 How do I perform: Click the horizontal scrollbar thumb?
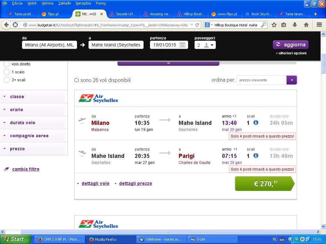[x=167, y=232]
